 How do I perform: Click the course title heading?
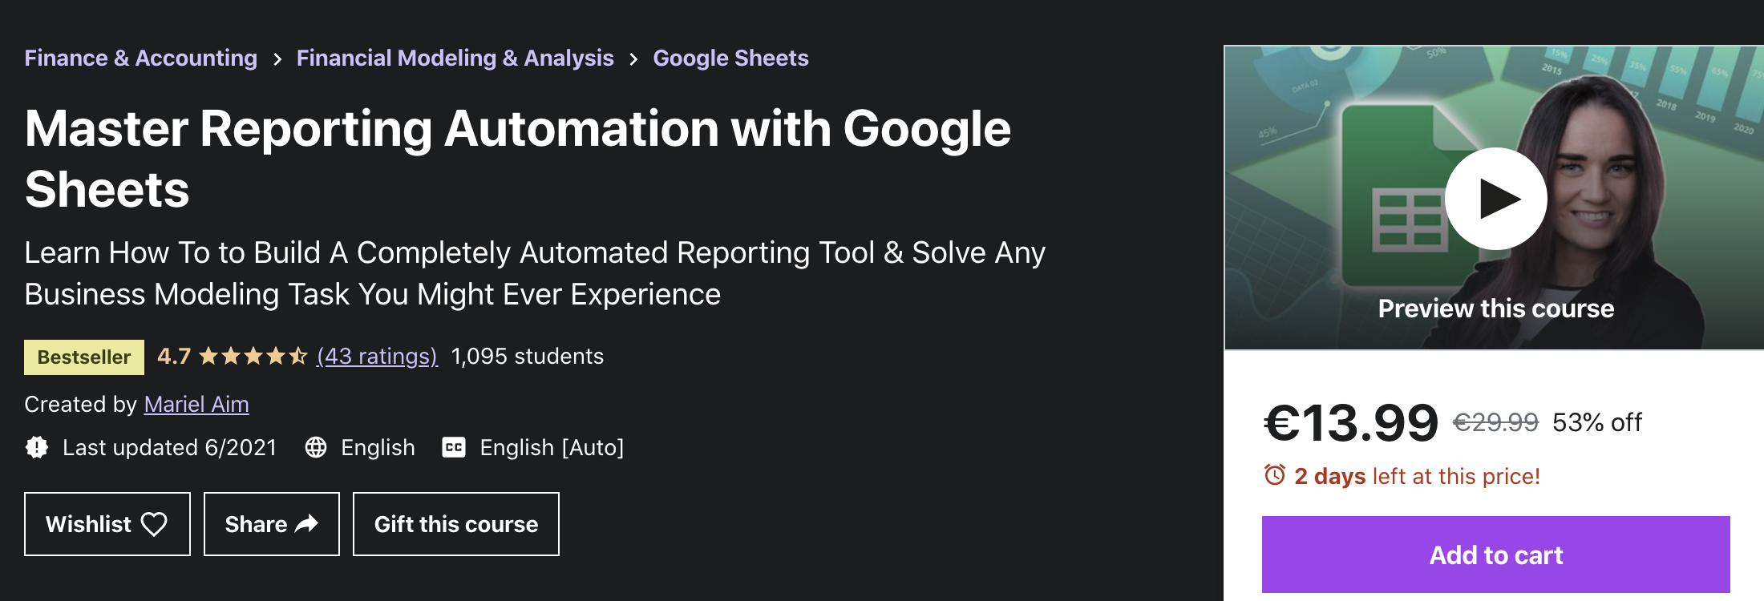tap(518, 159)
